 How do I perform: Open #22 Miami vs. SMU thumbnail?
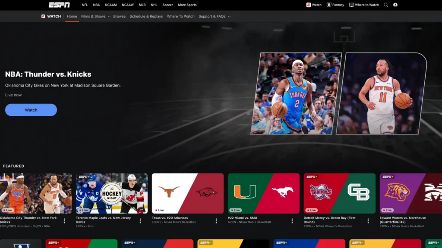coord(264,193)
